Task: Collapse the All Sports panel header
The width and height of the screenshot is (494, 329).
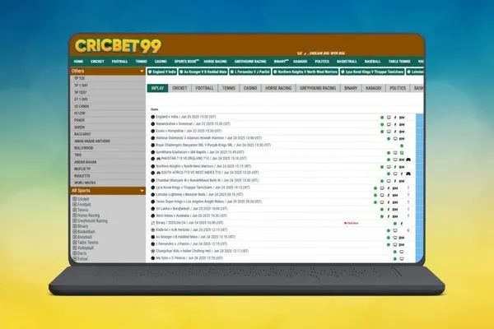Action: point(107,191)
